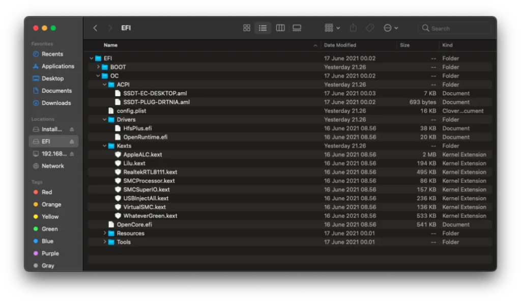Filter by the Green tag
The height and width of the screenshot is (303, 521).
[45, 229]
